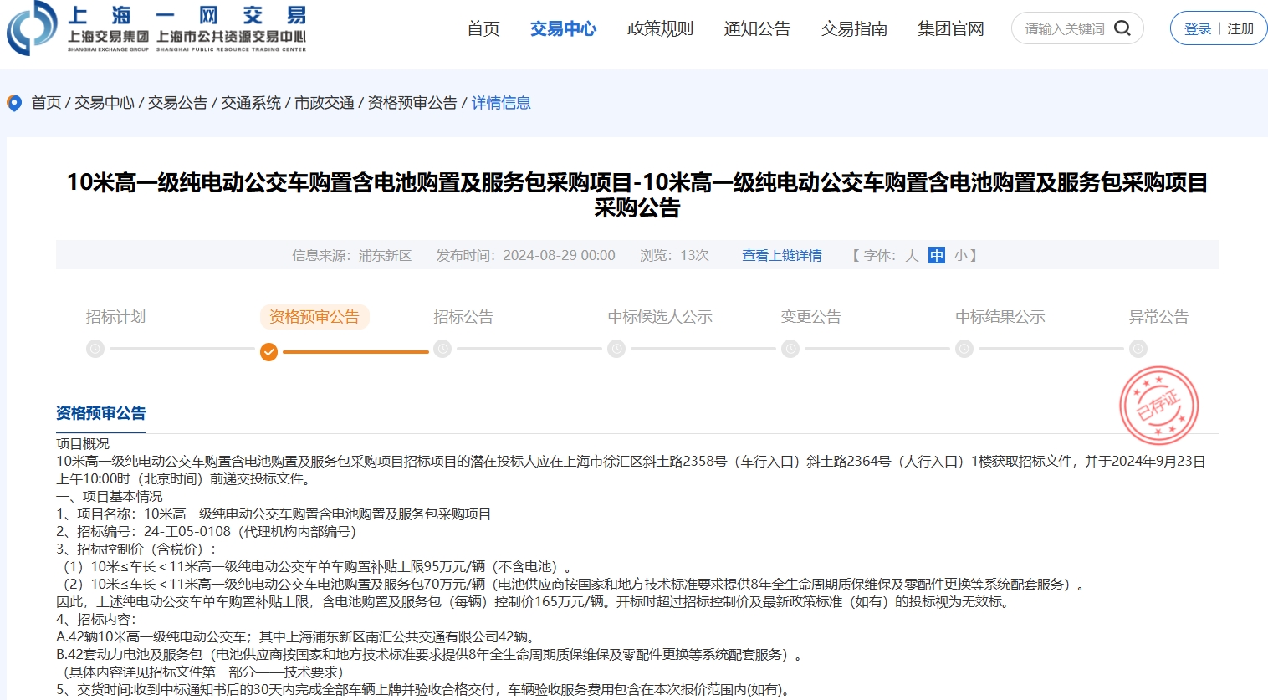Click the 异常公告 timeline clock icon
Screen dimensions: 1268x700
pos(1138,349)
